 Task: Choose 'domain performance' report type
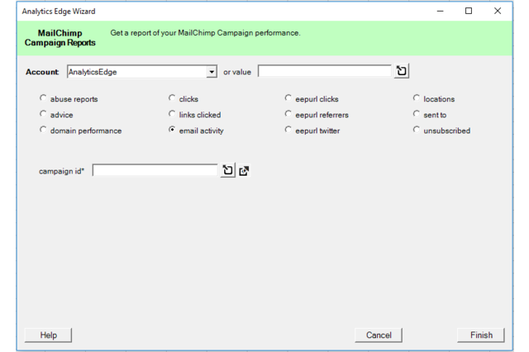click(43, 130)
